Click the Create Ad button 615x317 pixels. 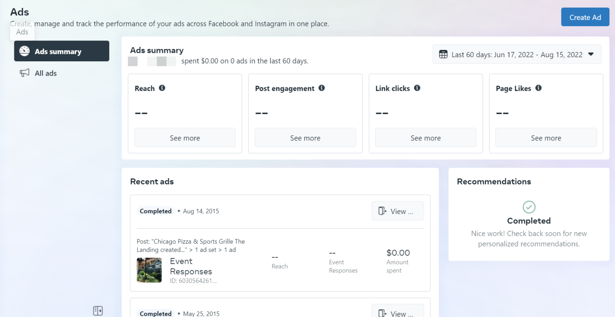[x=585, y=17]
